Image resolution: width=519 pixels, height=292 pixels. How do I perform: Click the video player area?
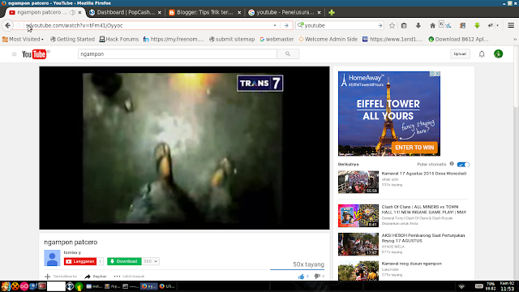point(184,148)
